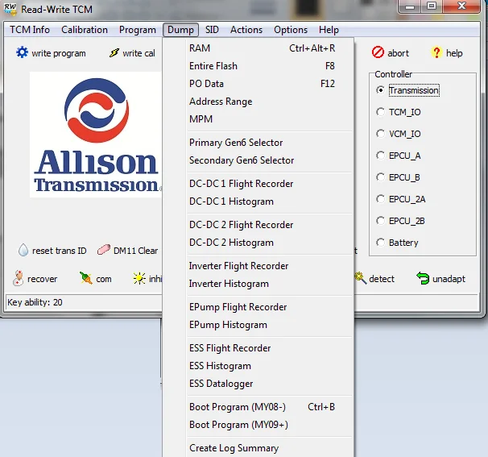Screen dimensions: 488x457
Task: Choose RAM from the Dump menu
Action: point(258,48)
